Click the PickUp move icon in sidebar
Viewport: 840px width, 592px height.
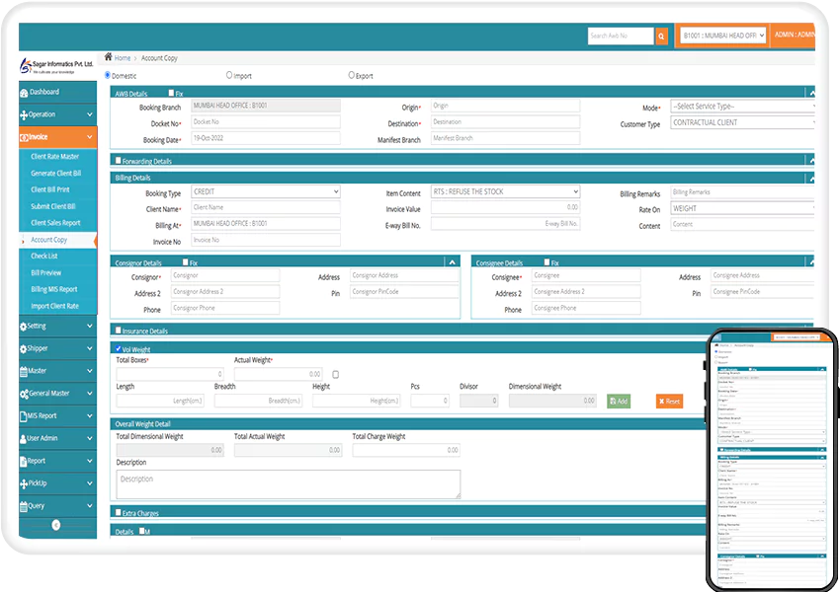tap(24, 483)
